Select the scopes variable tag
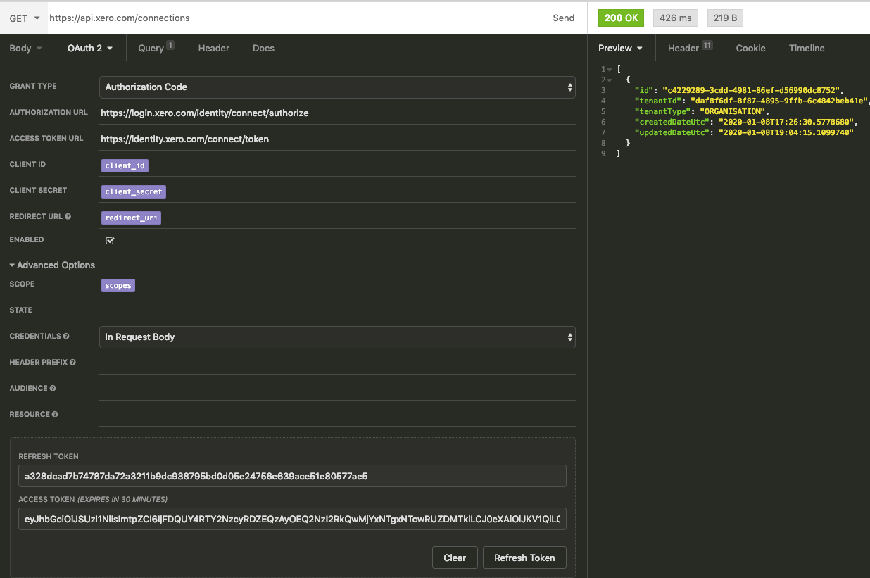 (118, 286)
